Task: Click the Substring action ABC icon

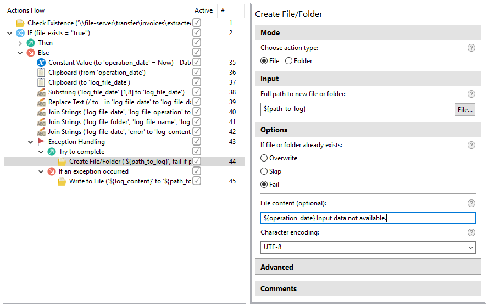Action: (41, 93)
